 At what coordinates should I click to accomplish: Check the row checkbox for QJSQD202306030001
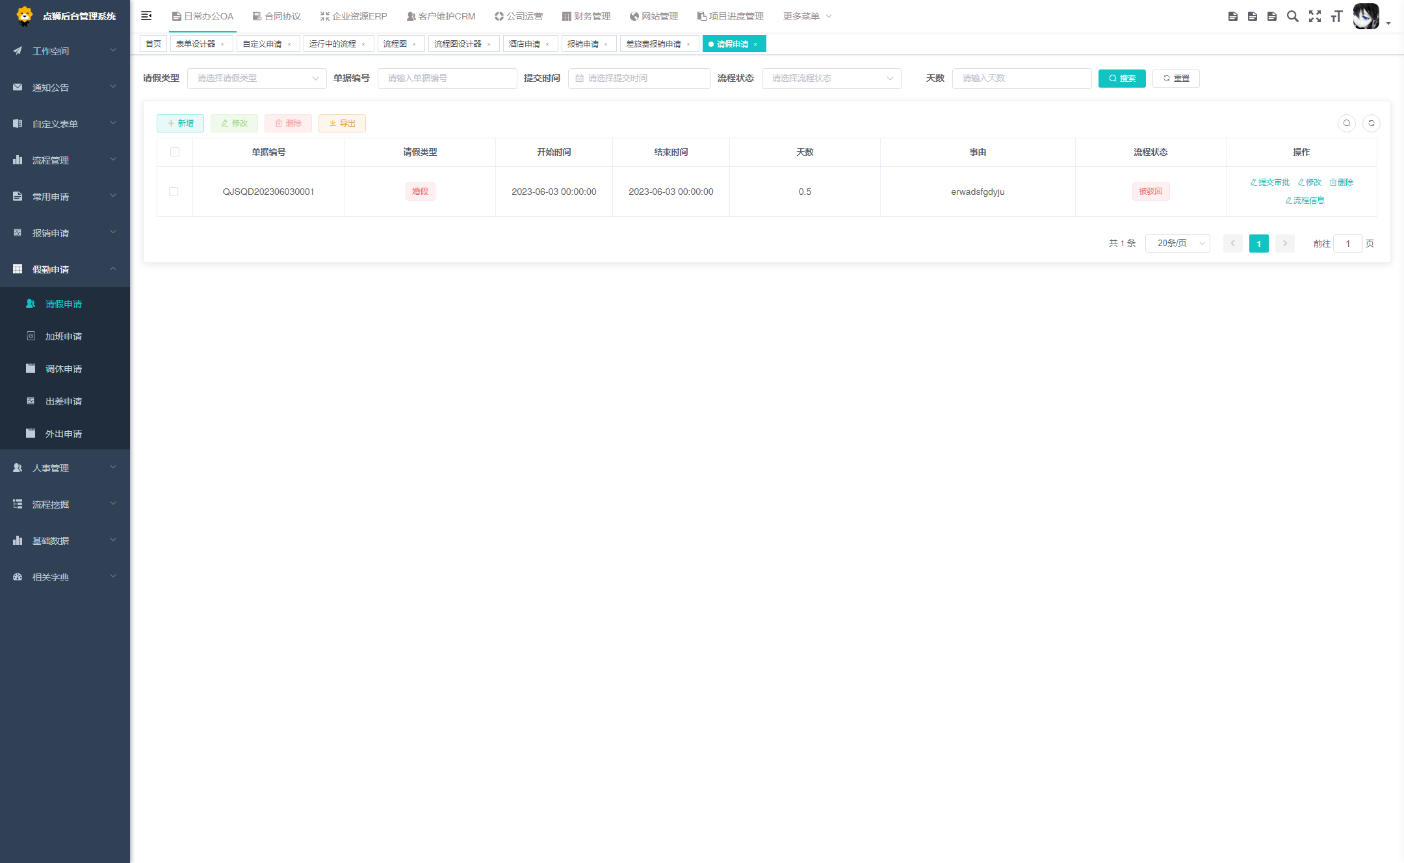pos(174,192)
